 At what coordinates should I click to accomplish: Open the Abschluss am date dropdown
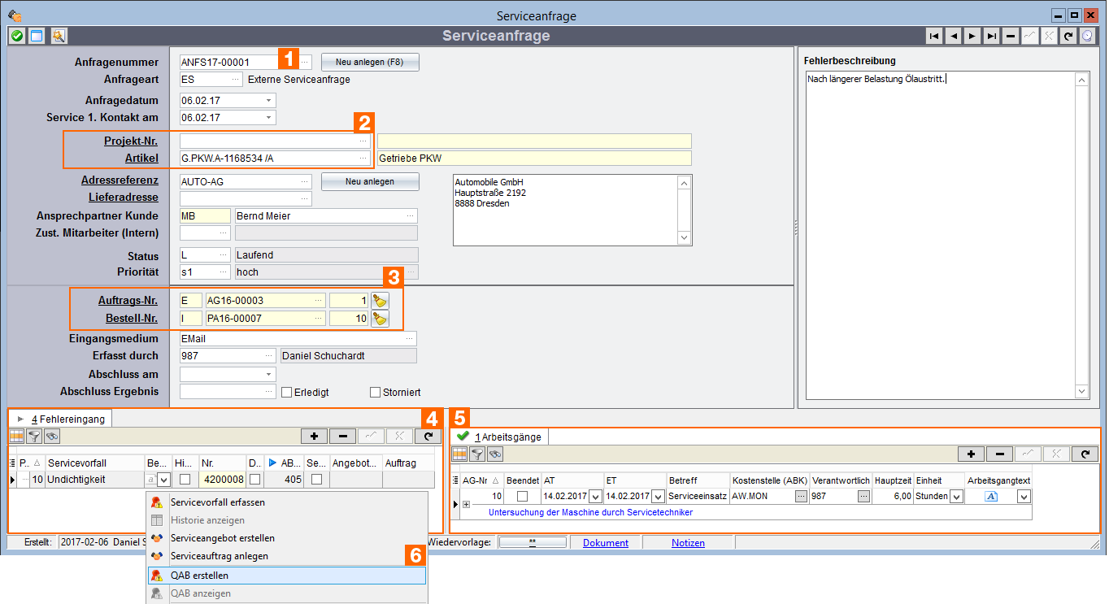point(268,375)
